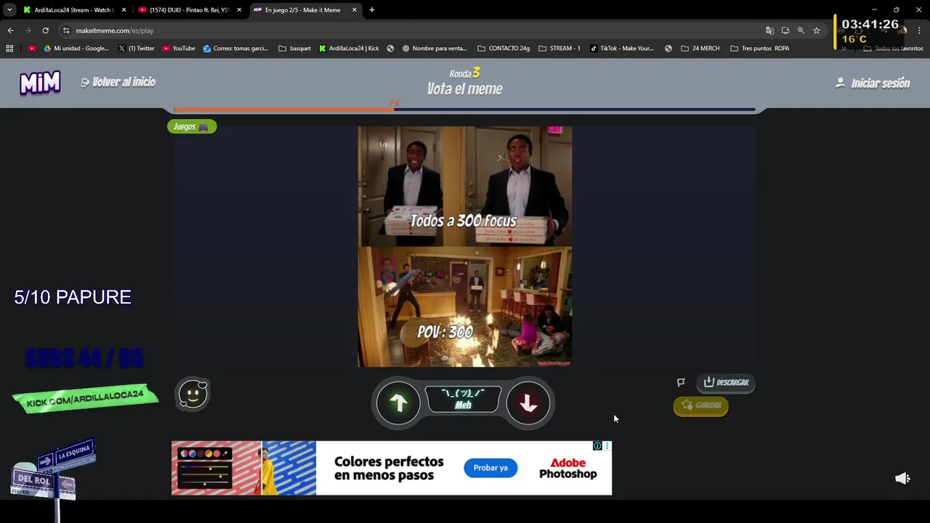Expand the 24 MERCH bookmarks folder
Image resolution: width=930 pixels, height=523 pixels.
[x=700, y=49]
